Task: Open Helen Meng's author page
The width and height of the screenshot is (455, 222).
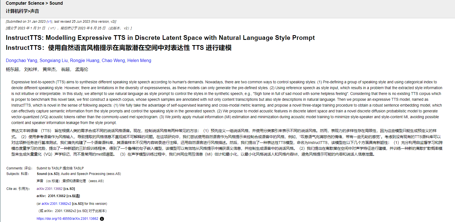Action: [139, 60]
